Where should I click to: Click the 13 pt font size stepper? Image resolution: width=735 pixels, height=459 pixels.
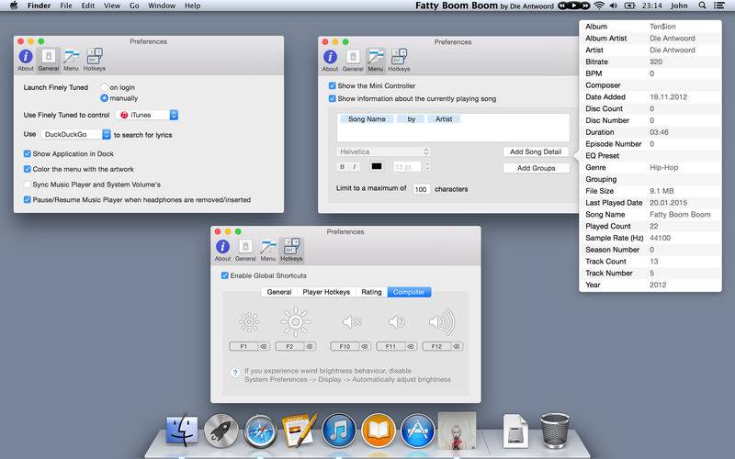(x=427, y=166)
